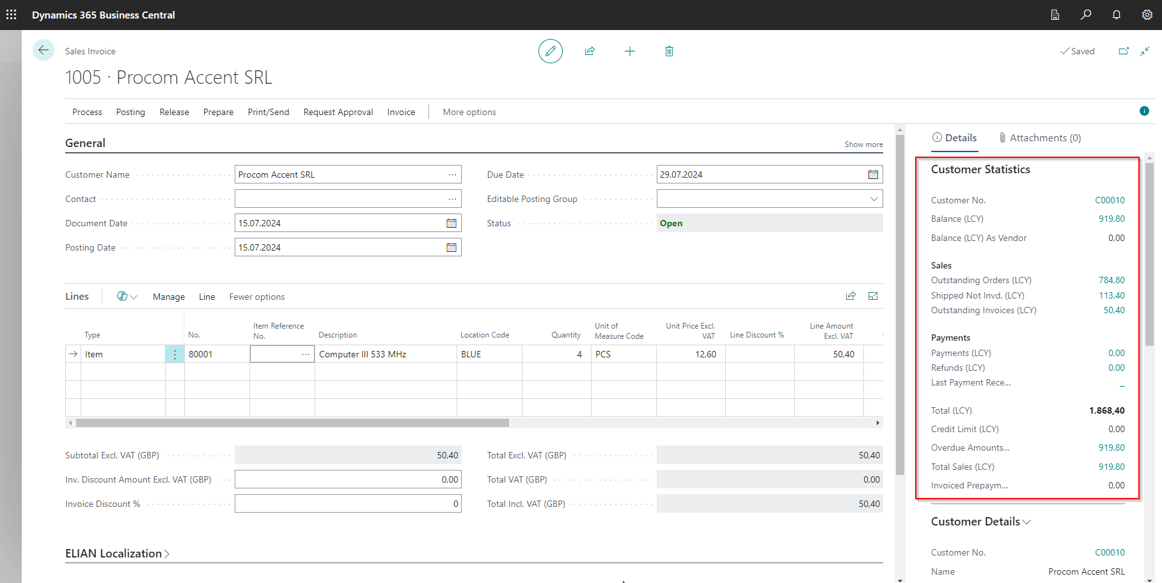The image size is (1162, 583).
Task: Click Fewer options in Lines
Action: (x=257, y=297)
